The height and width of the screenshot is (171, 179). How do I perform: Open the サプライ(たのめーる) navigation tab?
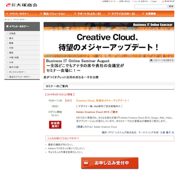tap(123, 14)
